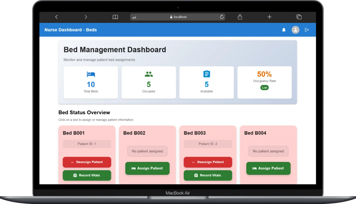
Task: Click the bed icon on Assign Patient for B002
Action: click(133, 168)
